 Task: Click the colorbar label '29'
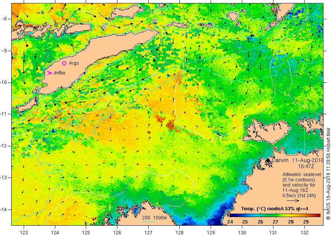click(x=306, y=222)
